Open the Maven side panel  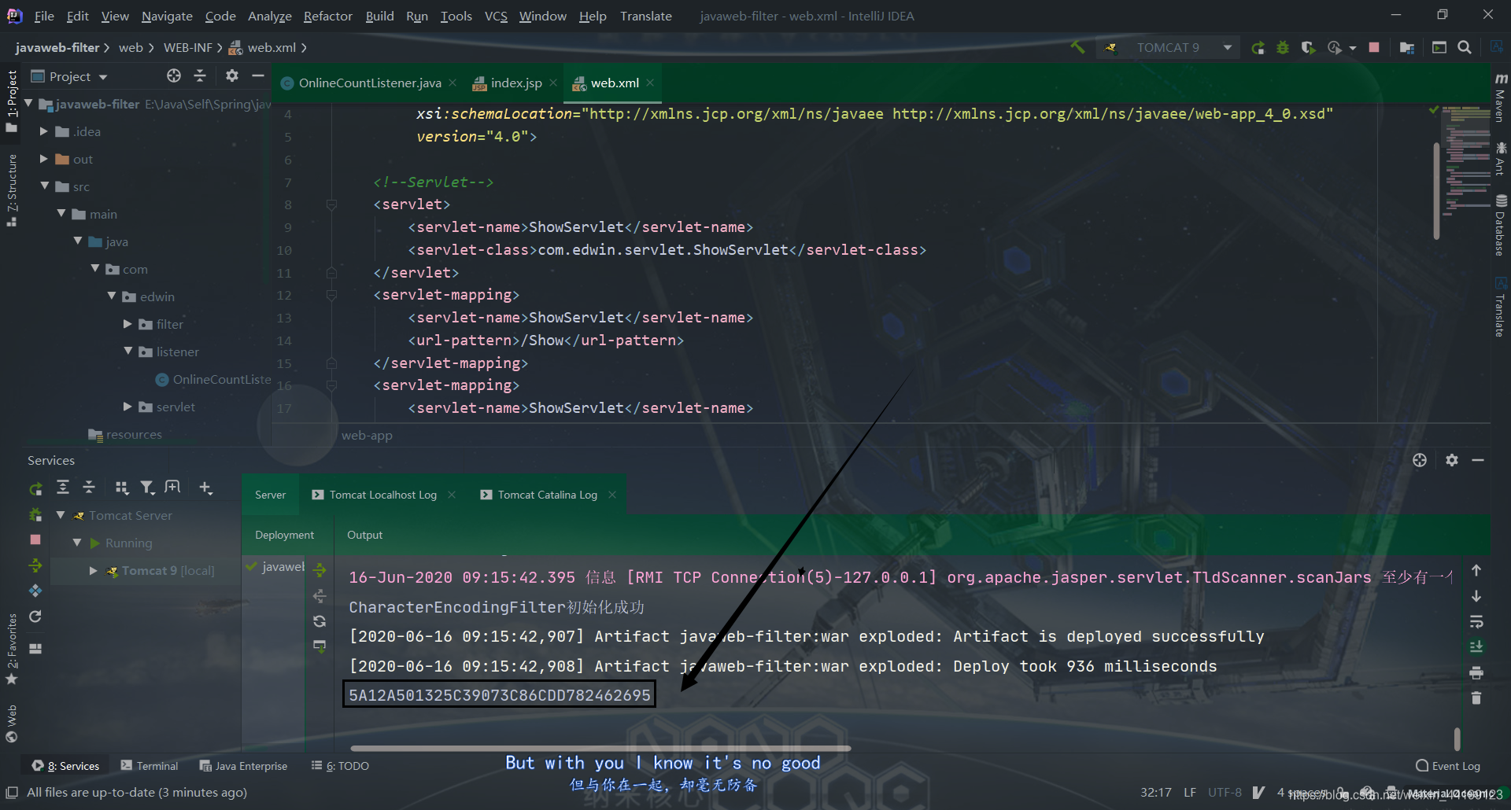tap(1500, 98)
